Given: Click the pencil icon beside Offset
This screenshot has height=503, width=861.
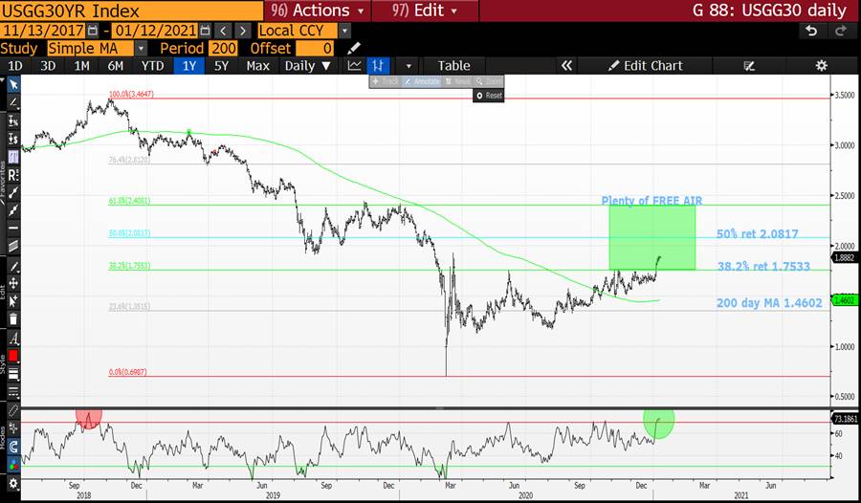Looking at the screenshot, I should (354, 48).
